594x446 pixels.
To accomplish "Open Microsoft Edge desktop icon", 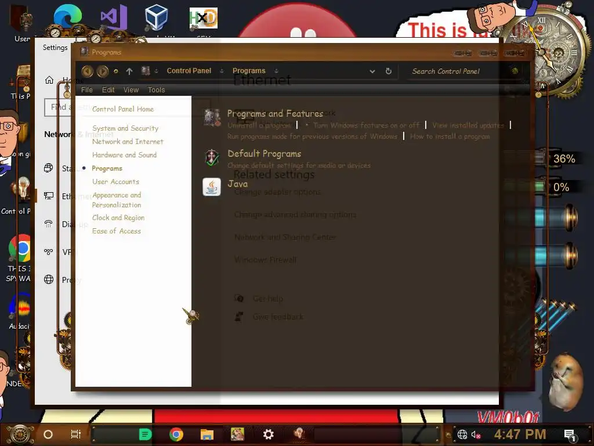I will pyautogui.click(x=67, y=17).
